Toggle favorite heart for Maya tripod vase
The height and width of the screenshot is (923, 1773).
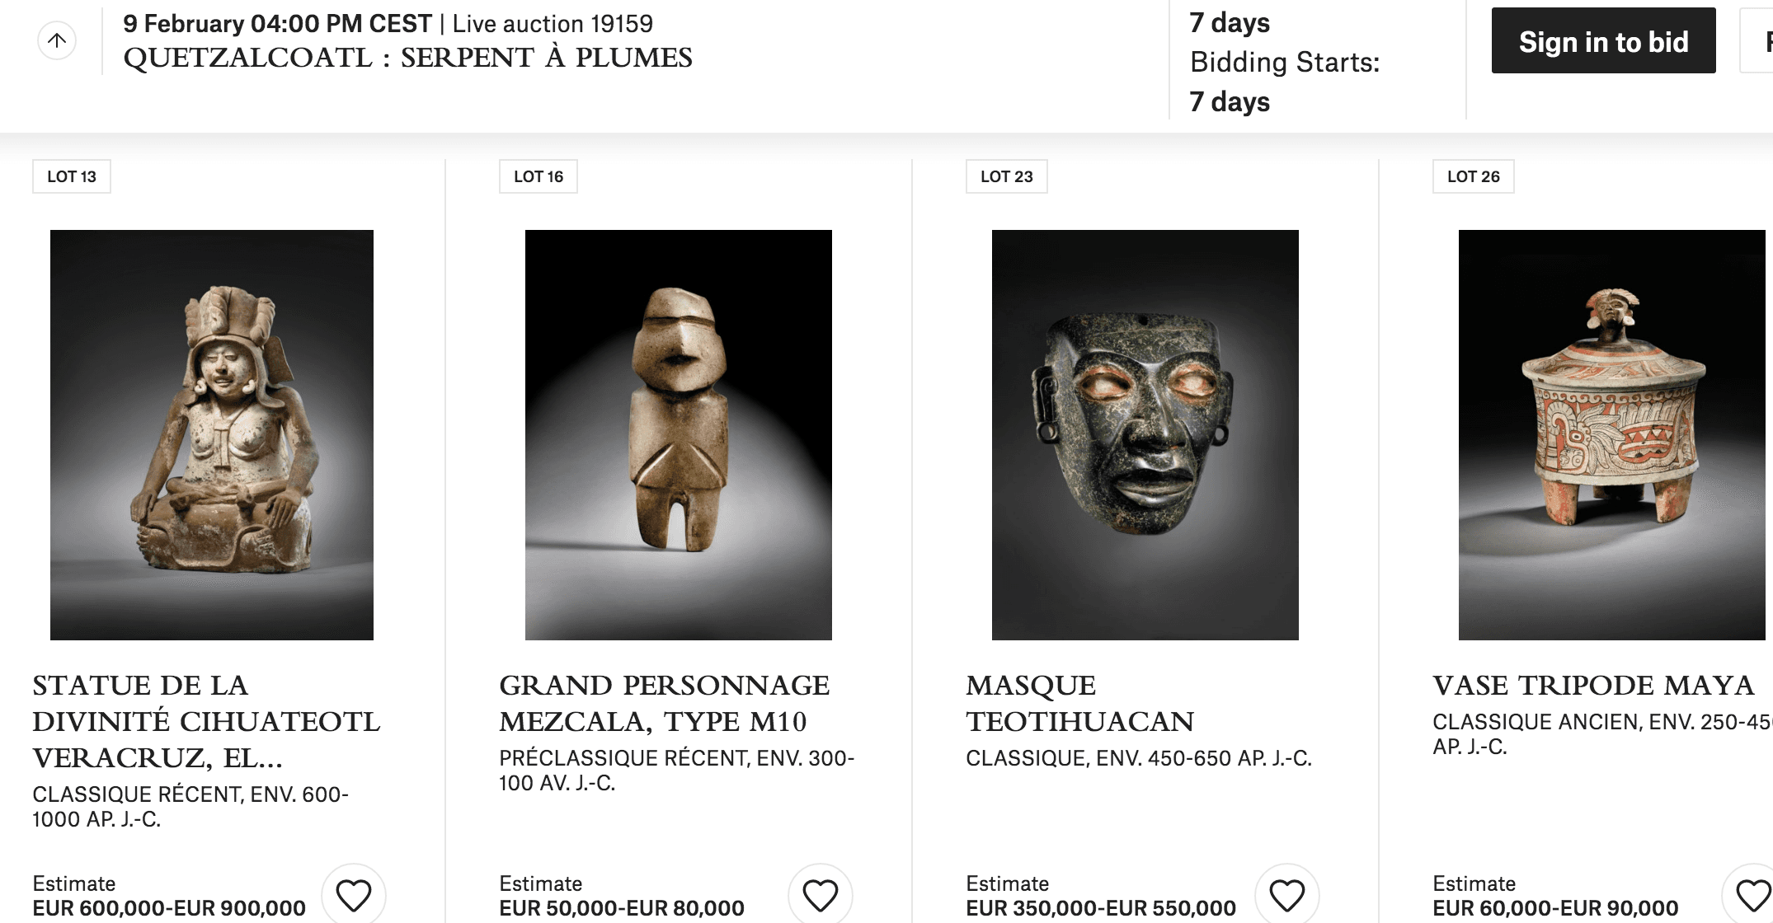1752,895
